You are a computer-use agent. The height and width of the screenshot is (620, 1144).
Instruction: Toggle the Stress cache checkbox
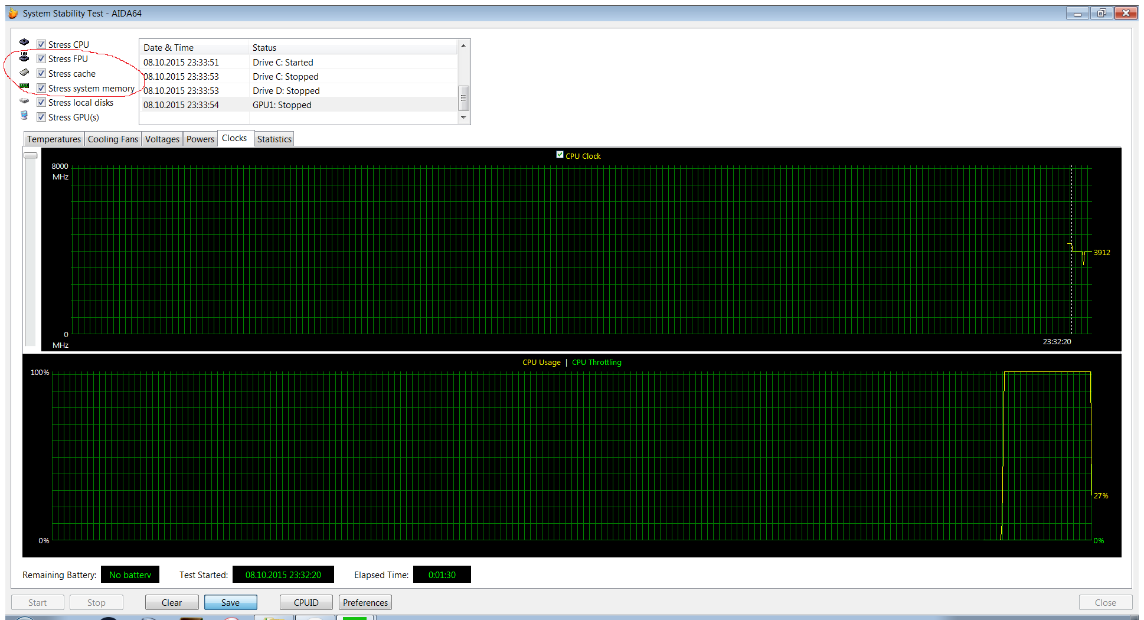41,73
